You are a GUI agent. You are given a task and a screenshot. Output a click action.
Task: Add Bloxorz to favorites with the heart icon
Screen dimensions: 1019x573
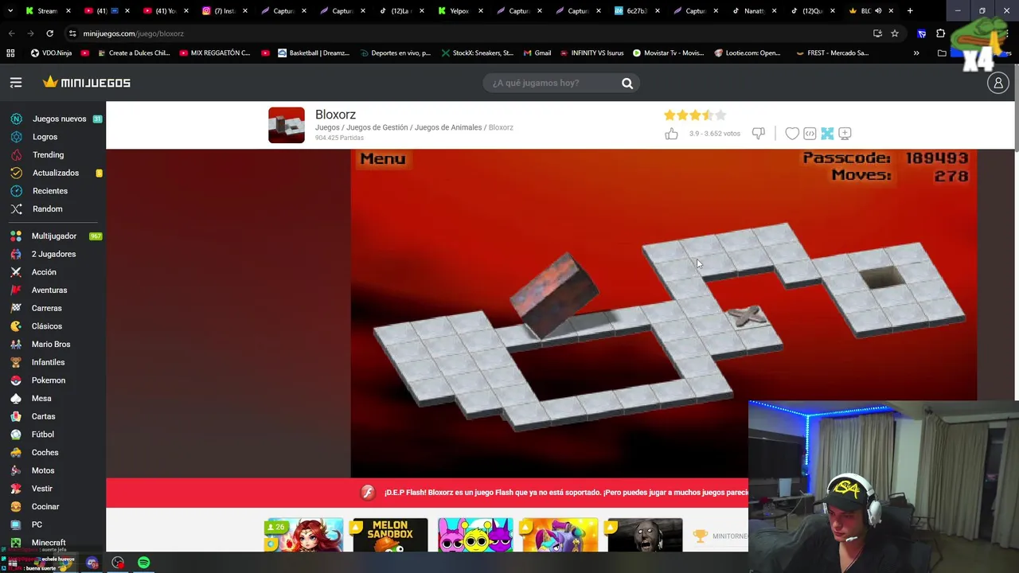point(792,134)
